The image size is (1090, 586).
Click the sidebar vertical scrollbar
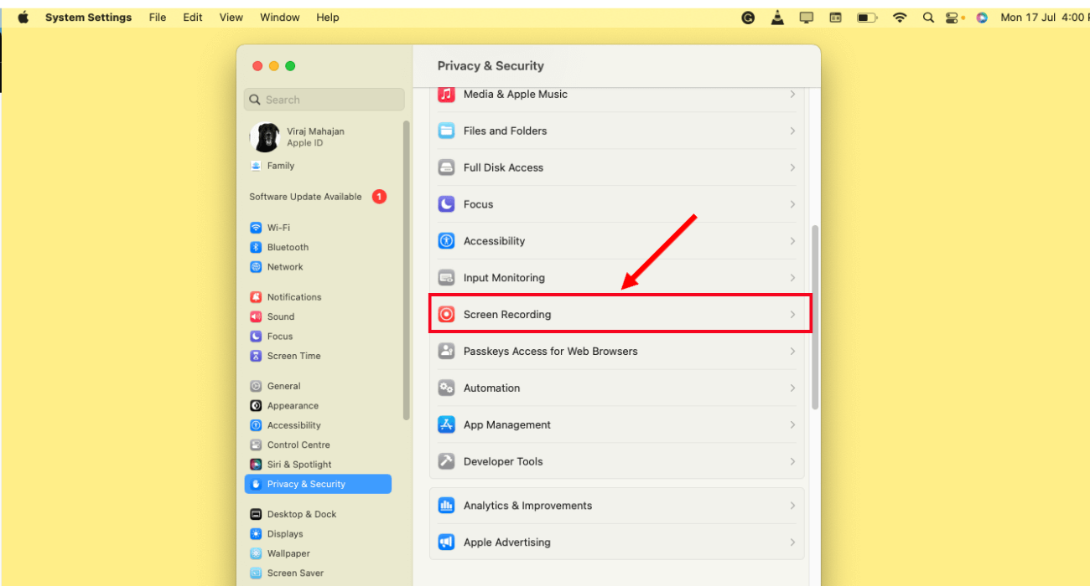407,270
